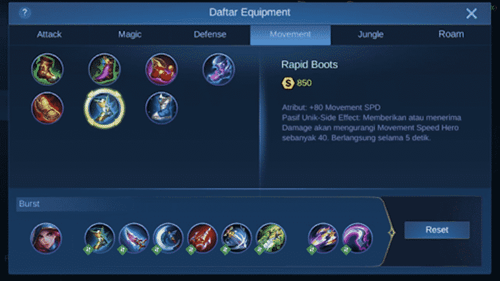The height and width of the screenshot is (281, 500).
Task: Select the blue armored boots icon
Action: click(x=161, y=108)
